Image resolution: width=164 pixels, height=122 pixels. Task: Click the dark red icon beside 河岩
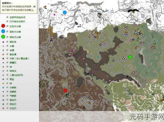pyautogui.click(x=3, y=59)
